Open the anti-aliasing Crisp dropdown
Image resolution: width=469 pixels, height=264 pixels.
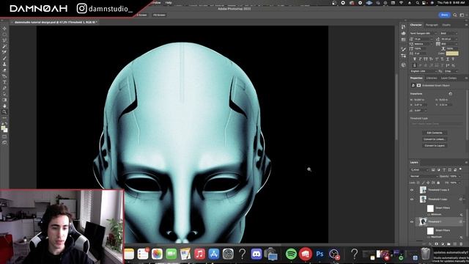point(451,71)
